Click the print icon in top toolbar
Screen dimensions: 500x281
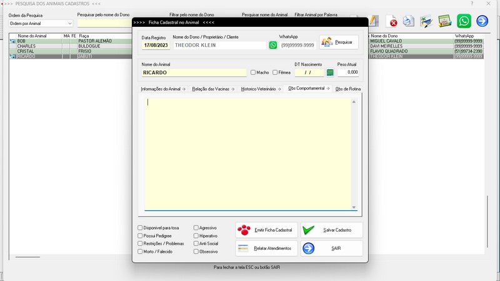coord(409,21)
